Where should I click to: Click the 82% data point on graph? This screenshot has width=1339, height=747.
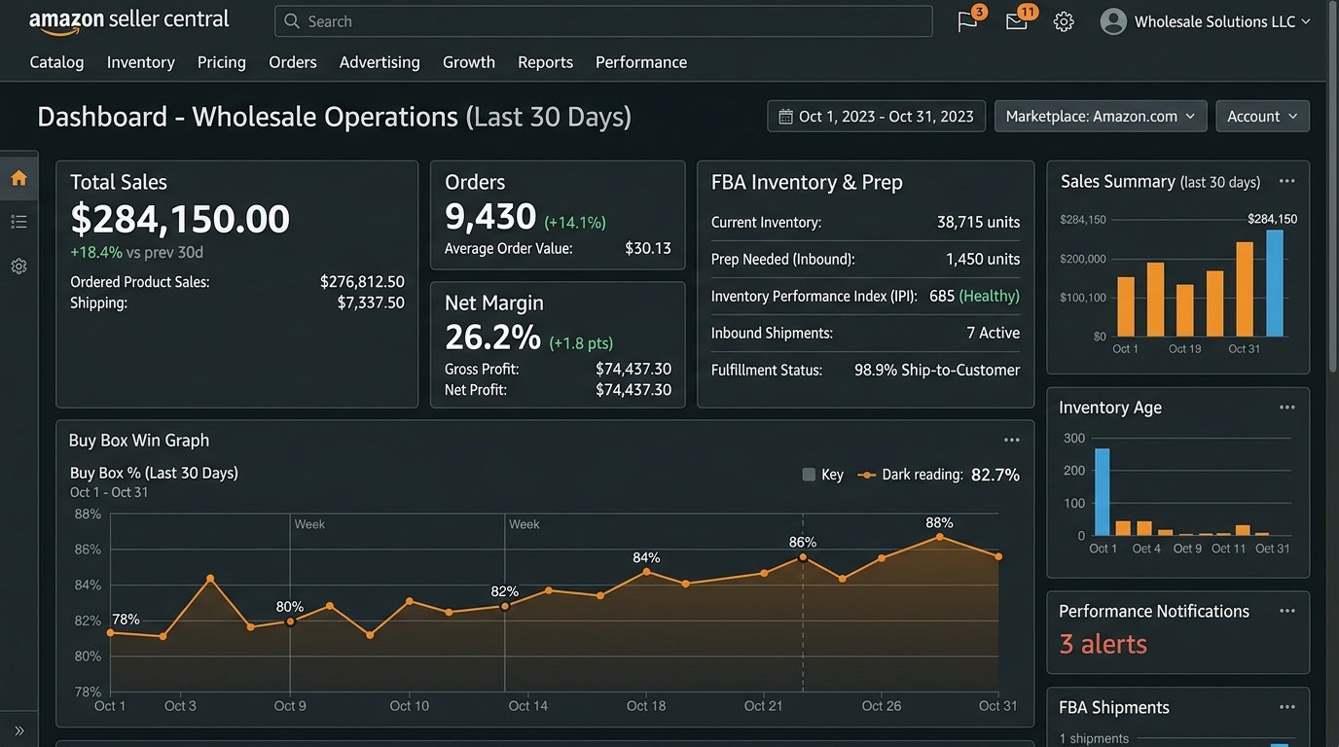point(504,606)
